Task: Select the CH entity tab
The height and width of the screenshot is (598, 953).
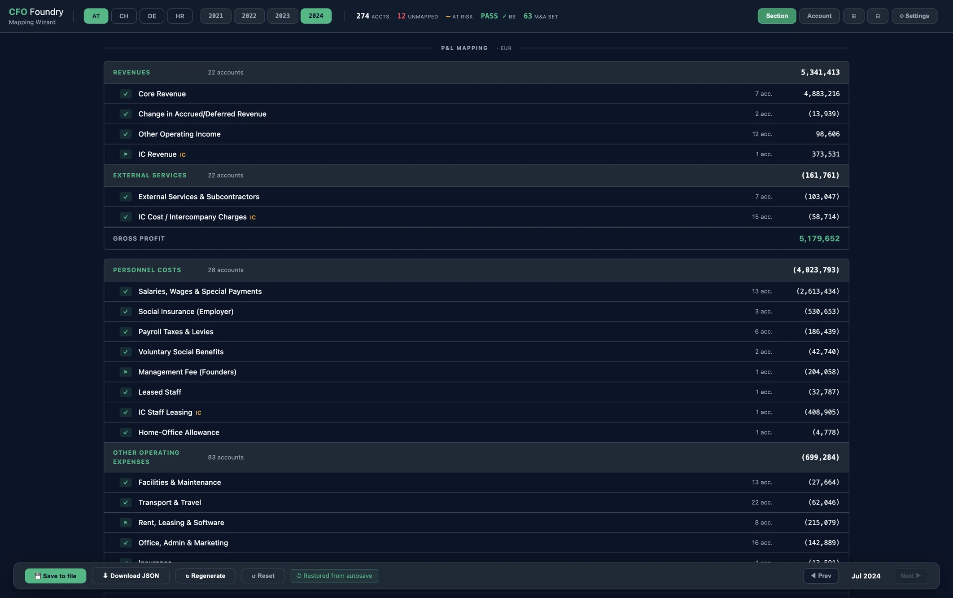Action: [x=124, y=16]
